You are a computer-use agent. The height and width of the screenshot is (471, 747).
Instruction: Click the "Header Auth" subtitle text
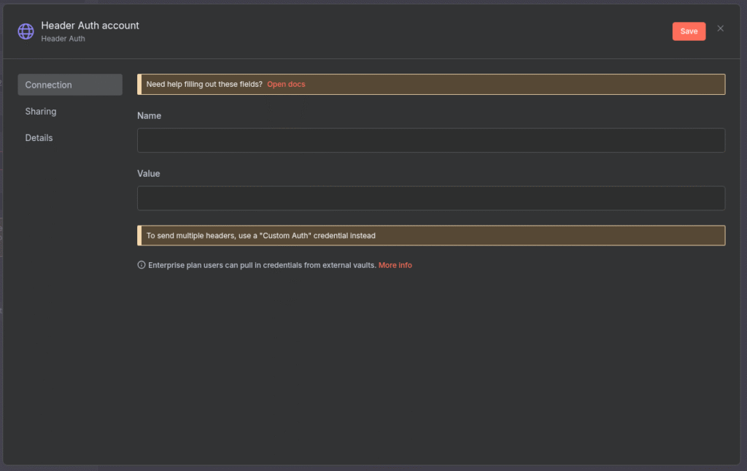click(63, 39)
